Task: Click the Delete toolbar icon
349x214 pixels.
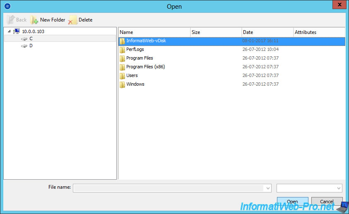Action: (73, 20)
